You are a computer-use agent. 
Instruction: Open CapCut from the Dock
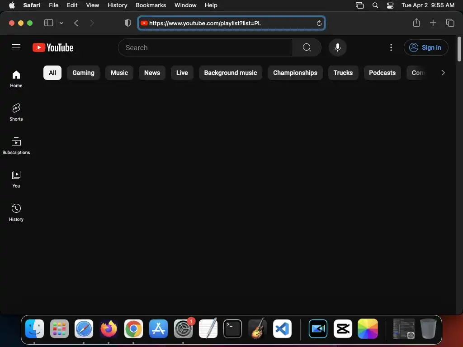click(x=343, y=328)
